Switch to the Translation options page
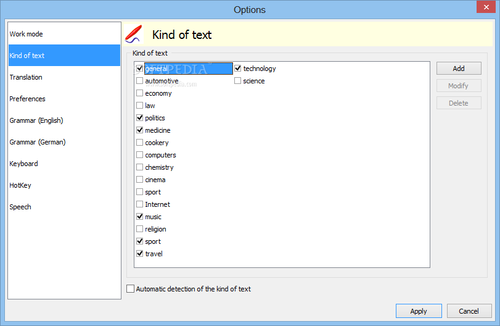The image size is (500, 326). (x=64, y=77)
